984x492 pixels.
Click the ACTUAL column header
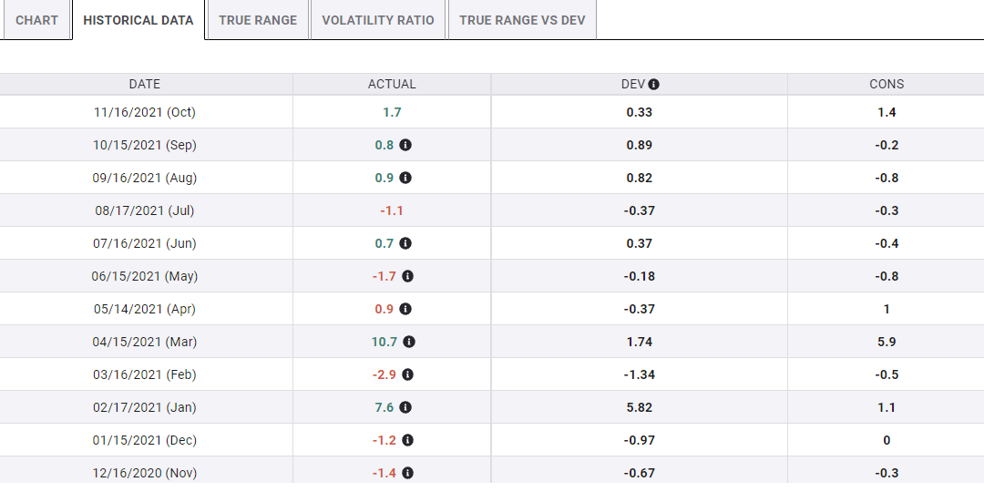coord(392,84)
